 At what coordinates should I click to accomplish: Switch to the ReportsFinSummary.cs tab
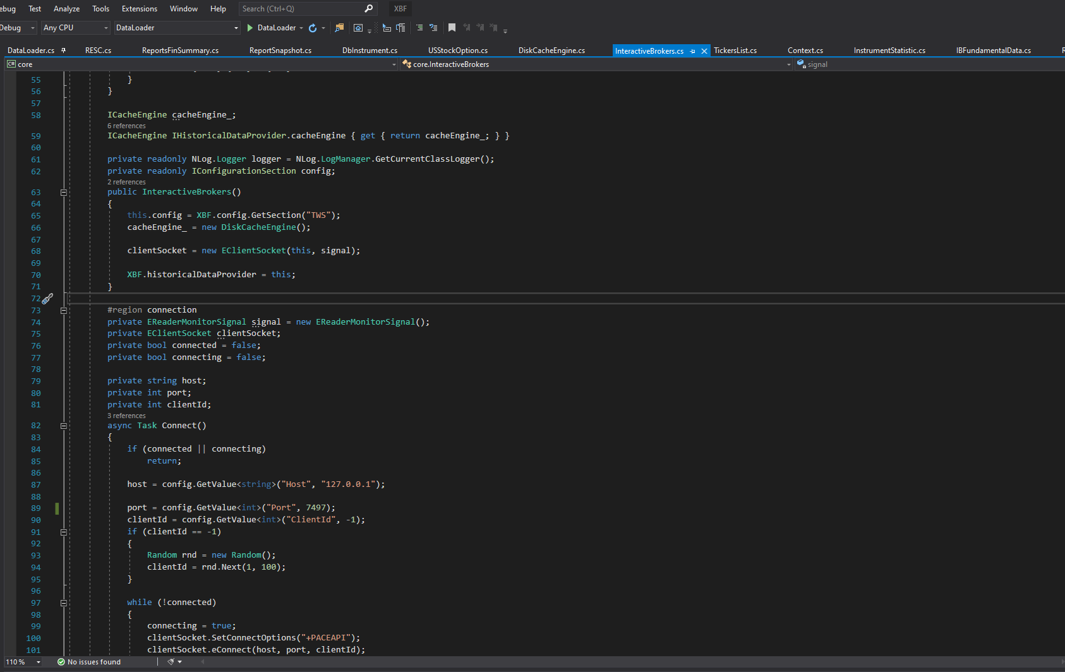(x=180, y=51)
